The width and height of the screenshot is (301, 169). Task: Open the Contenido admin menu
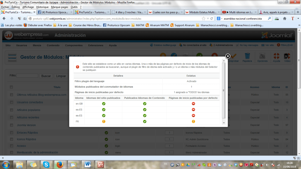click(x=53, y=45)
